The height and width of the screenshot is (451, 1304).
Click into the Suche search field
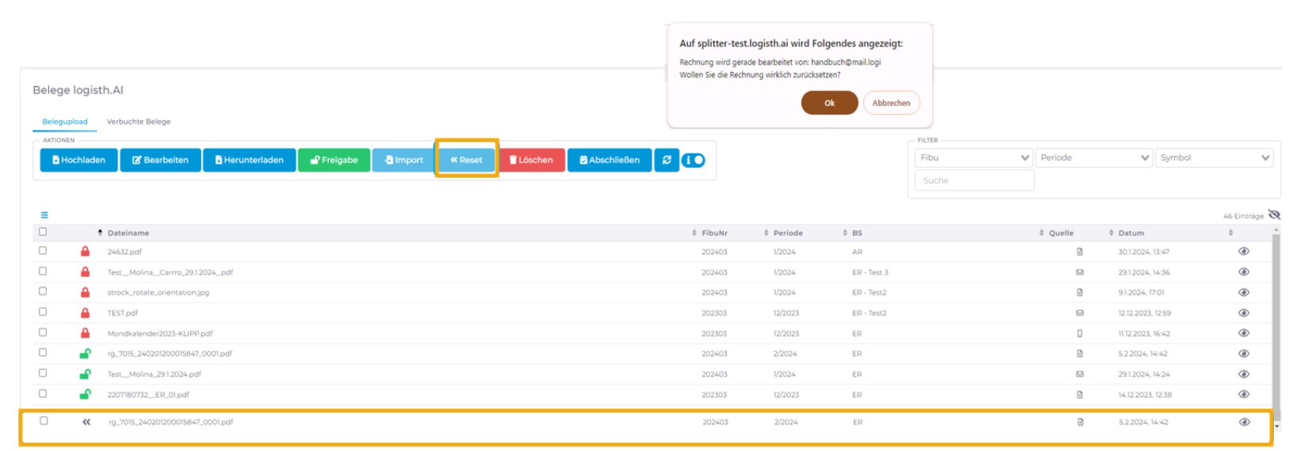coord(974,180)
